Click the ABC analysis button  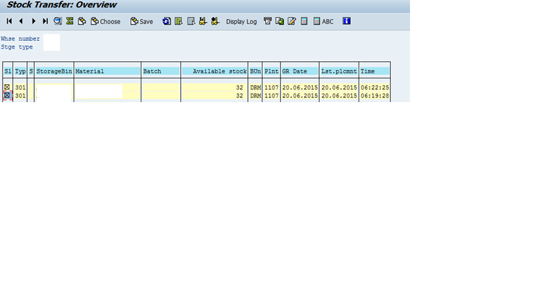pos(323,22)
